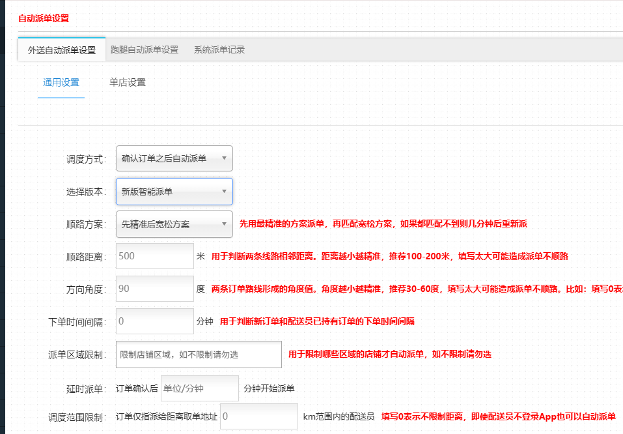Select the 通用设置 sub-tab
The height and width of the screenshot is (434, 623).
(61, 83)
